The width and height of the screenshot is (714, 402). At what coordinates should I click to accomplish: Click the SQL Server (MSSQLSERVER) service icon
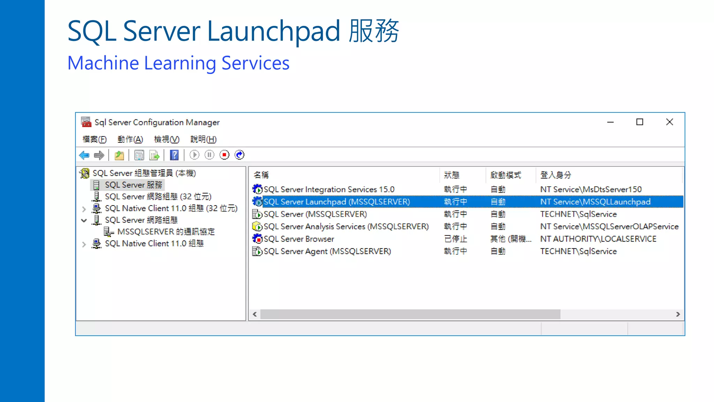click(x=257, y=214)
